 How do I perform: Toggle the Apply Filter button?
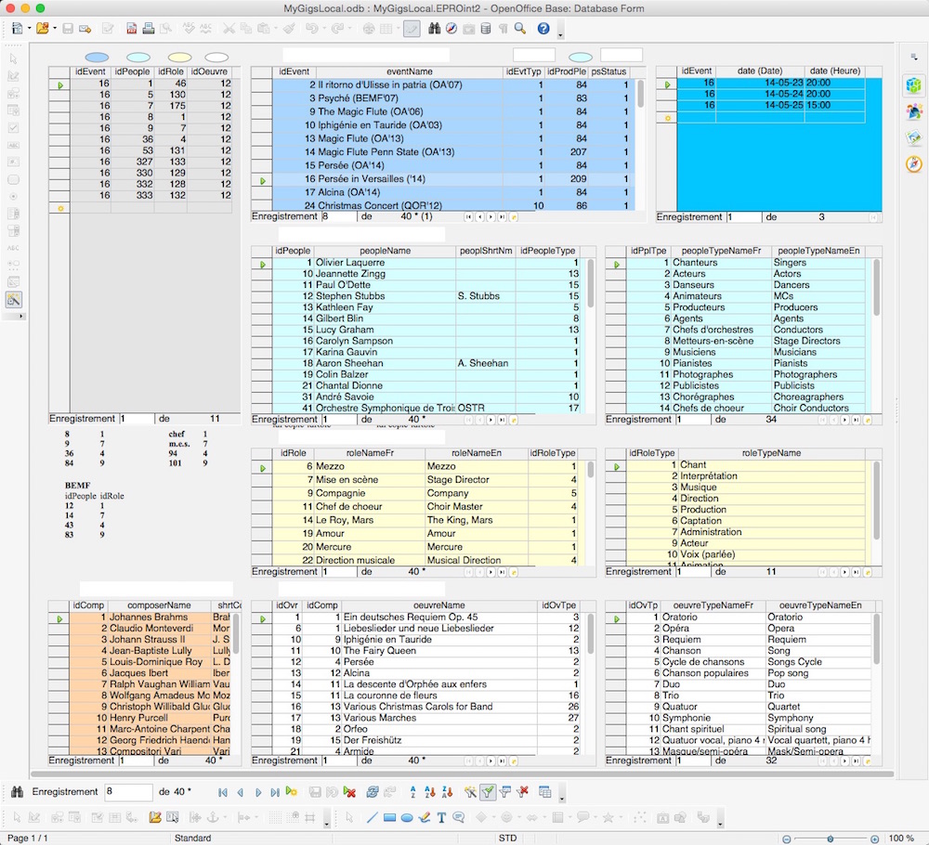pyautogui.click(x=489, y=792)
